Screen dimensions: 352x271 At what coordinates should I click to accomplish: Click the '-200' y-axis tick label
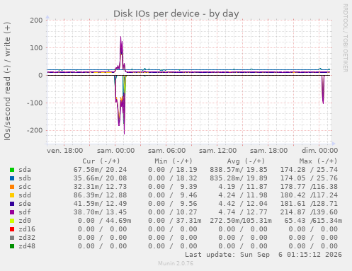tap(35, 130)
